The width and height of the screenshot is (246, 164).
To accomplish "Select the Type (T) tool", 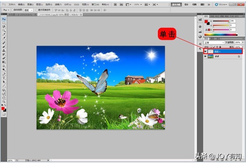I will click(4, 77).
